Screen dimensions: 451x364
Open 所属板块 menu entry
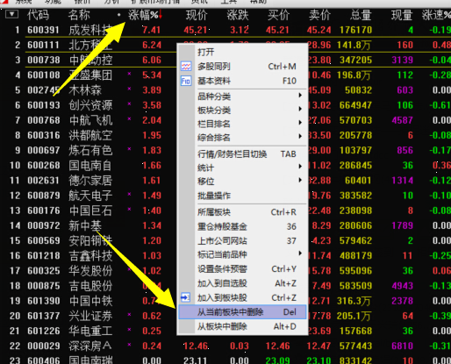(242, 212)
